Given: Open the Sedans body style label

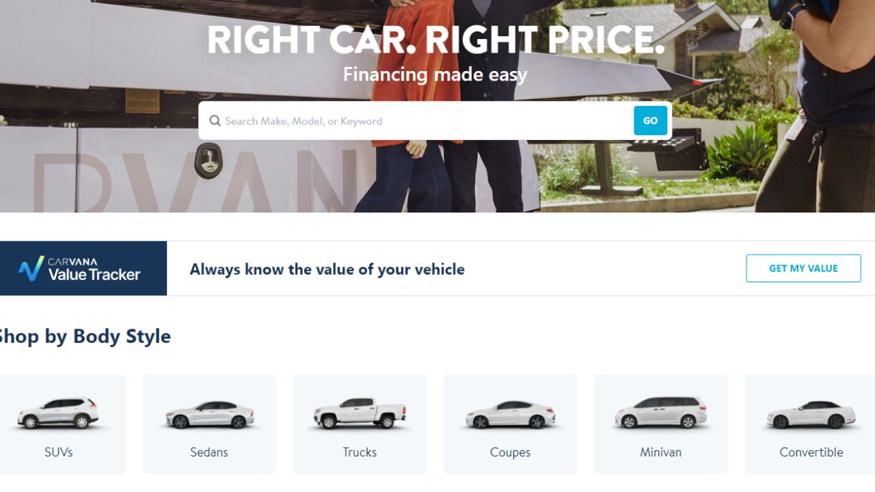Looking at the screenshot, I should [x=209, y=452].
